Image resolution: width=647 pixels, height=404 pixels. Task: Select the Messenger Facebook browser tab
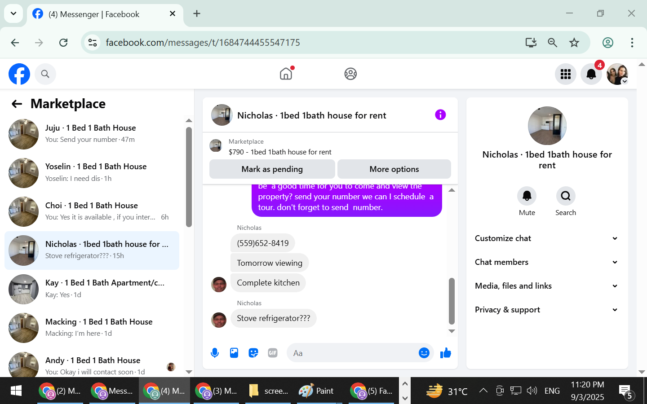point(105,14)
